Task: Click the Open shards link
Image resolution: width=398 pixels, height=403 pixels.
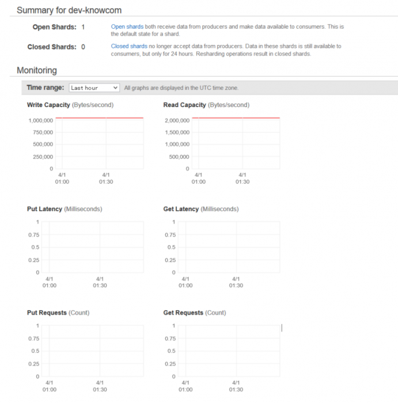Action: point(127,26)
